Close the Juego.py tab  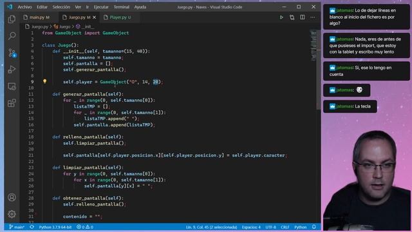coord(95,17)
